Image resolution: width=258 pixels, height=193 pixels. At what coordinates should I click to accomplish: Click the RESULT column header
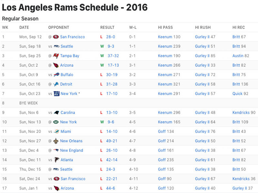(107, 27)
